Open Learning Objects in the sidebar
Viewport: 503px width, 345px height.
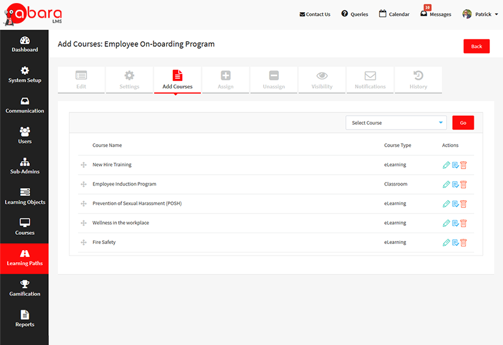[25, 197]
